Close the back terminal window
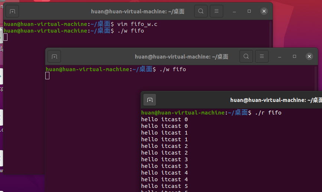Image resolution: width=322 pixels, height=192 pixels. (x=264, y=11)
